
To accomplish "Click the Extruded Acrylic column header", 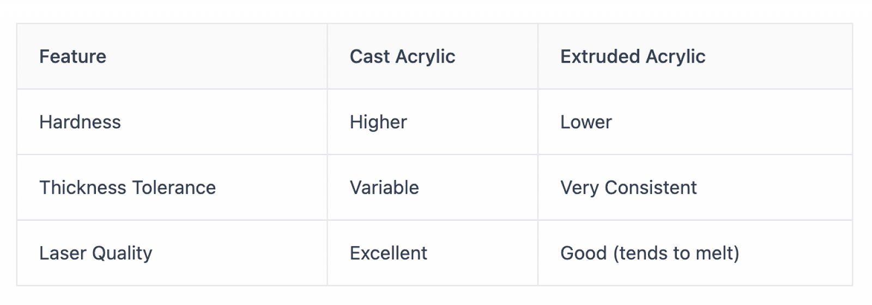I will point(695,56).
